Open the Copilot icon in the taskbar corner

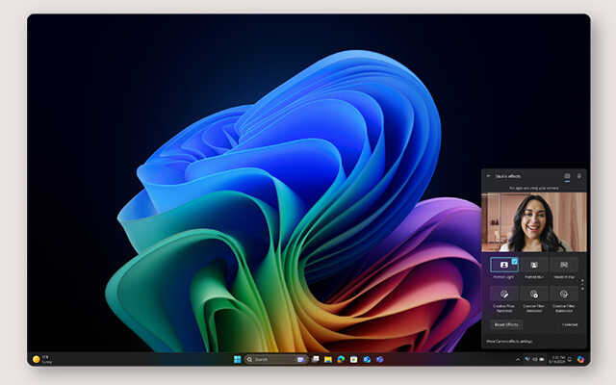pyautogui.click(x=580, y=359)
